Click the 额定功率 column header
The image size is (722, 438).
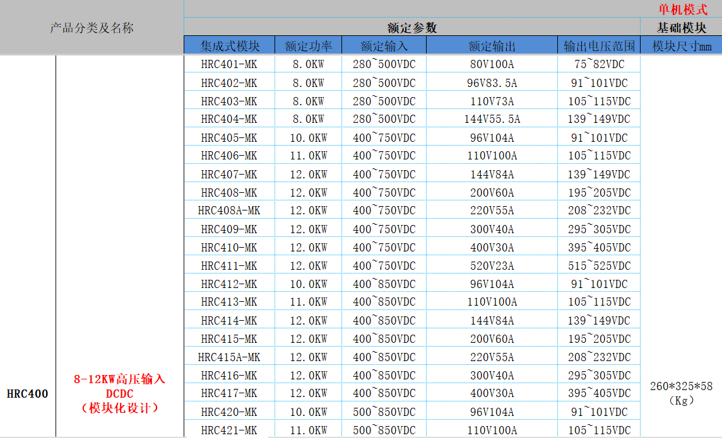tap(309, 45)
